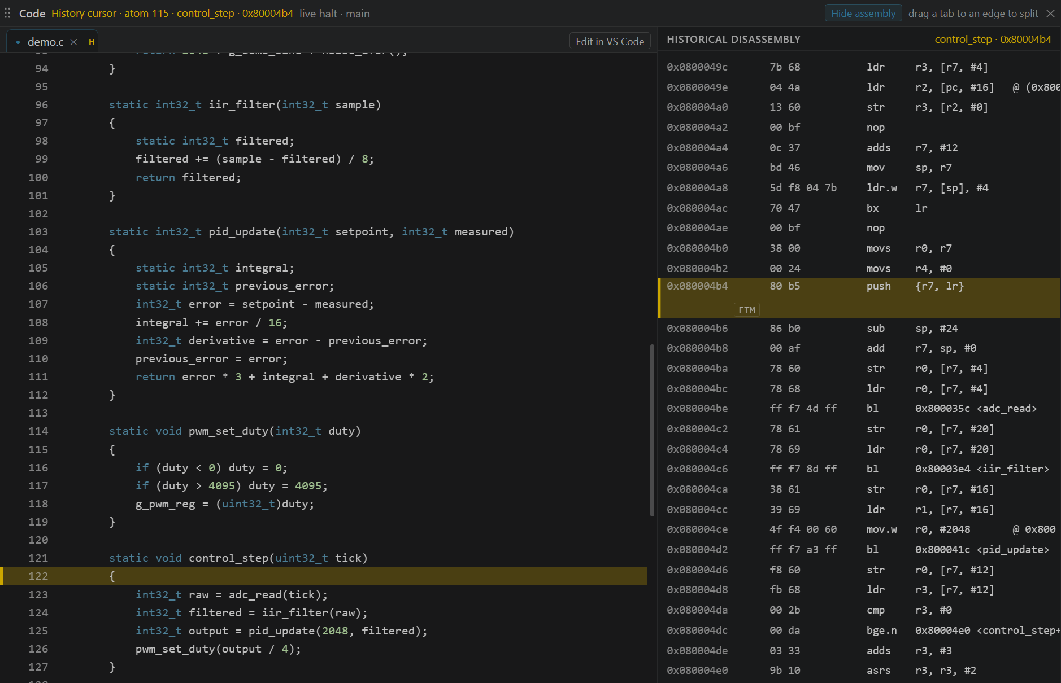The width and height of the screenshot is (1061, 683).
Task: Click g_pwm_reg assignment on line 118
Action: pyautogui.click(x=224, y=504)
